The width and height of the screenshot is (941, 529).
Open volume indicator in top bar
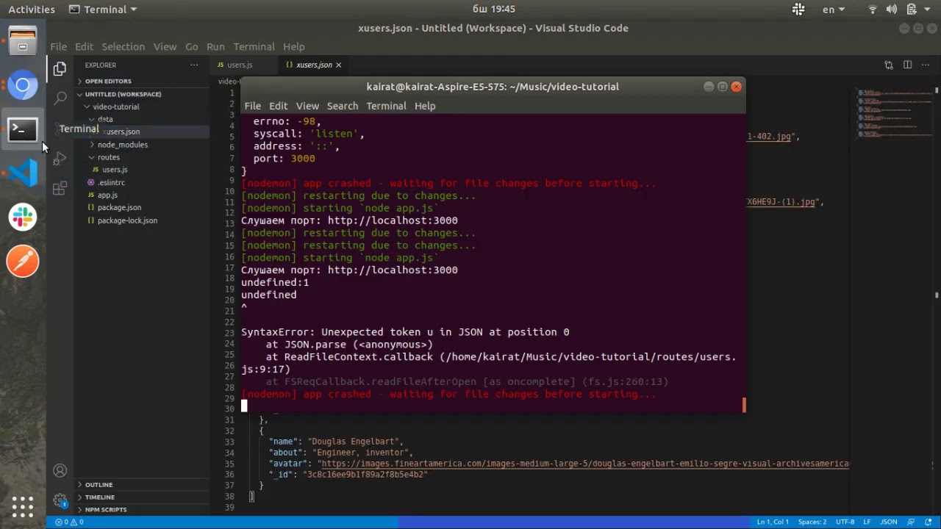pos(892,10)
